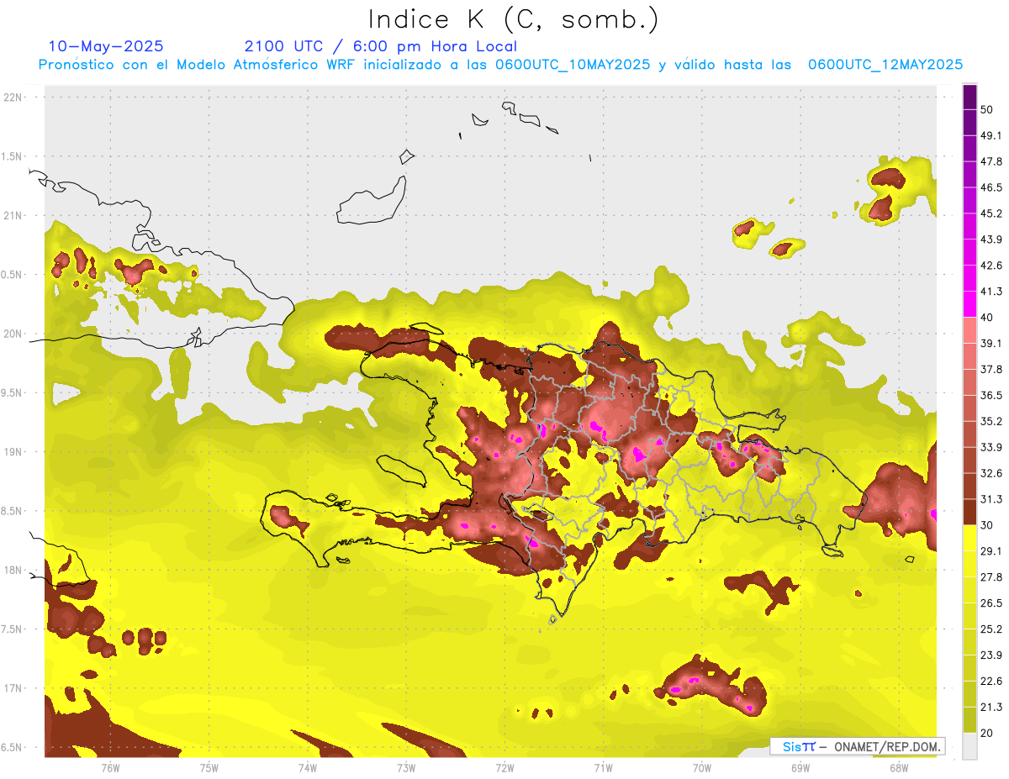1009x779 pixels.
Task: Click the color scale value "36.5"
Action: 991,396
